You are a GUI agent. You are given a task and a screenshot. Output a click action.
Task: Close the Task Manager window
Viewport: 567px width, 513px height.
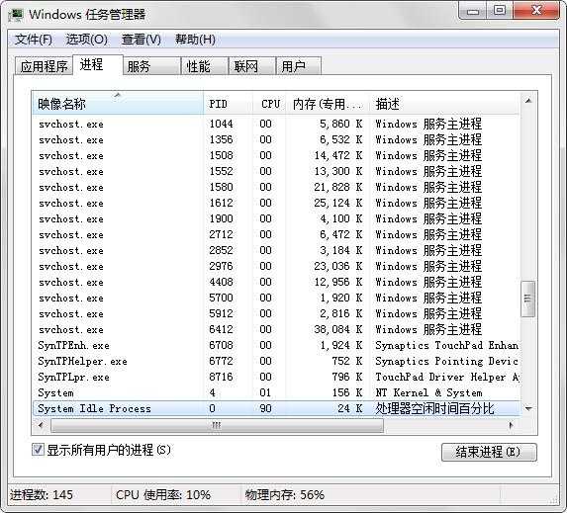click(536, 11)
